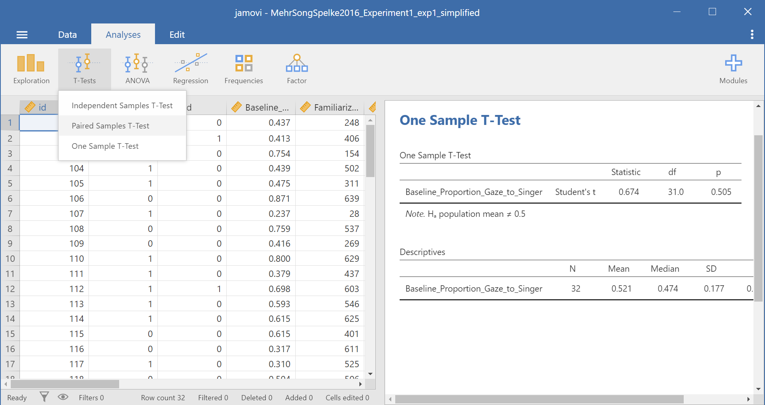Switch to the Edit tab

pos(177,35)
